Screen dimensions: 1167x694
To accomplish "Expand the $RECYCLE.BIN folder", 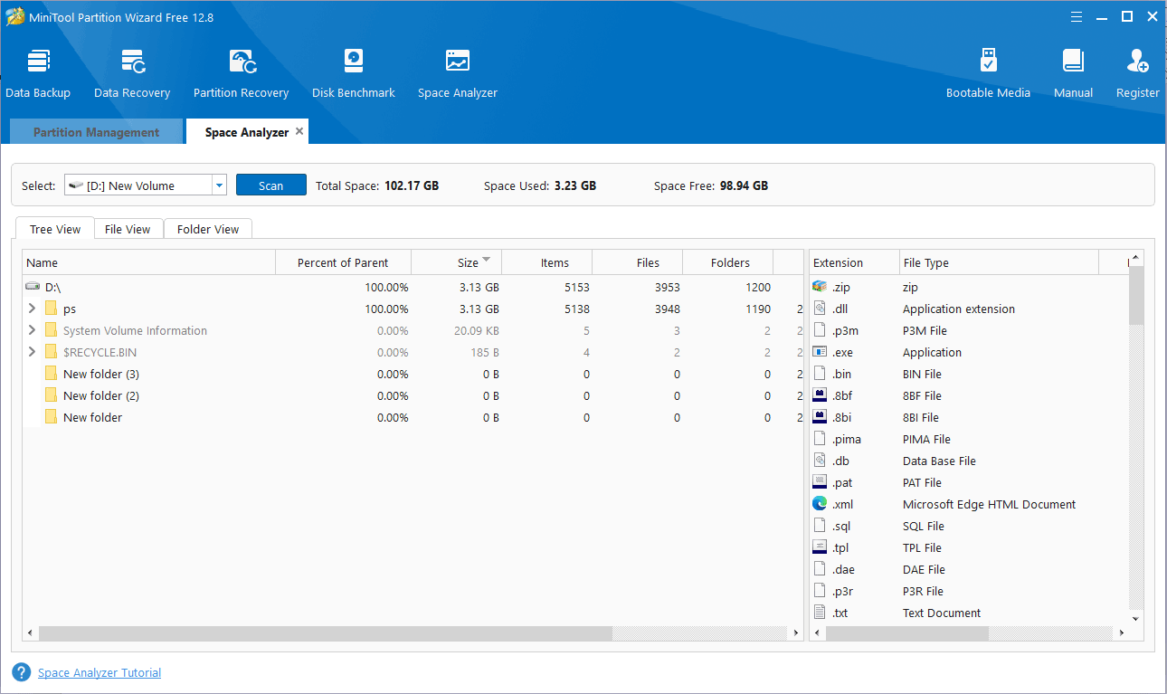I will [x=33, y=352].
